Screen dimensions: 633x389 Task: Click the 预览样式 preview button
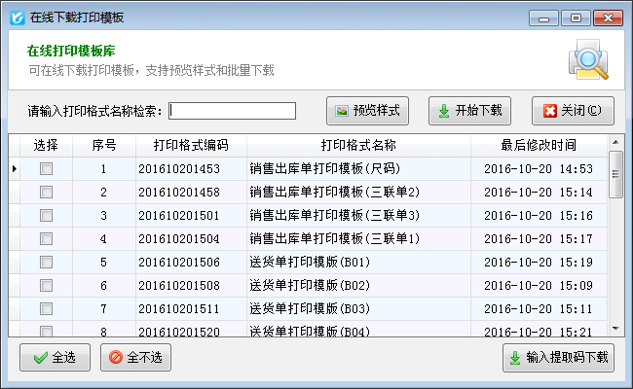tap(369, 110)
